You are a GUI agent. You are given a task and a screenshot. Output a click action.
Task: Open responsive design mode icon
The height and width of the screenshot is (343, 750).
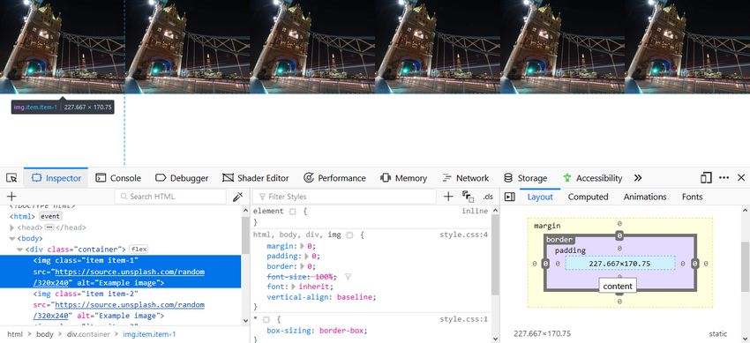pos(706,178)
